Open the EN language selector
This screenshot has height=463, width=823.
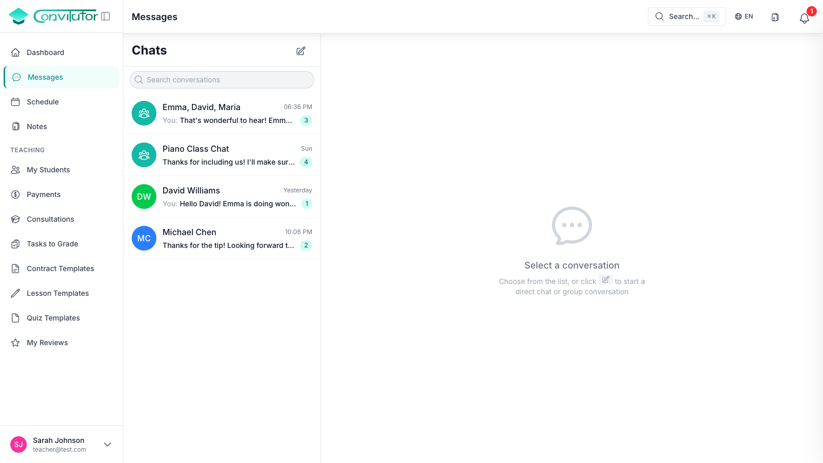point(744,16)
